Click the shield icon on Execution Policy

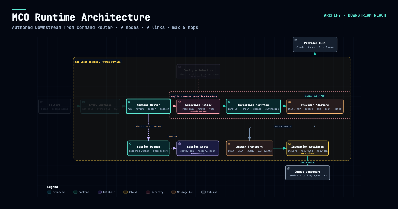point(180,102)
